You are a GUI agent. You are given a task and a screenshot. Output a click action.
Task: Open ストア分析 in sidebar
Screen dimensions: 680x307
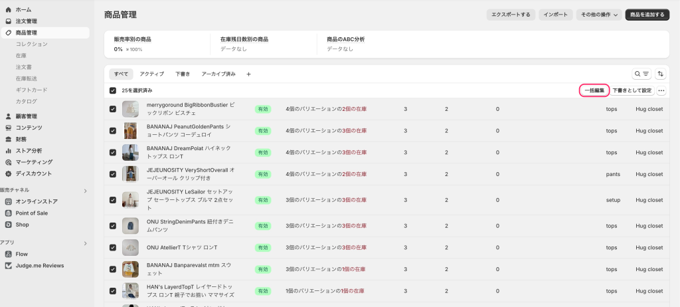point(29,150)
